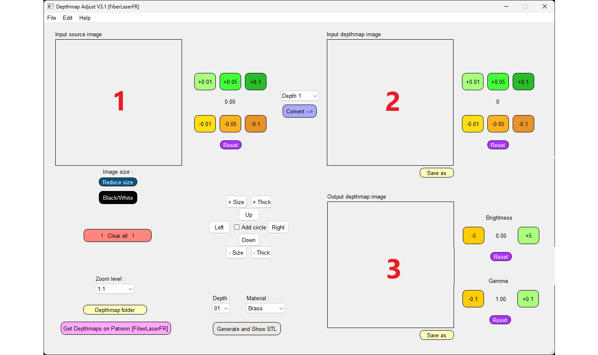
Task: Decrease Brightness with the -5 button
Action: click(473, 236)
